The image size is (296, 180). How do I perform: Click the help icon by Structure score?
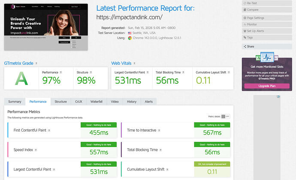click(x=91, y=72)
